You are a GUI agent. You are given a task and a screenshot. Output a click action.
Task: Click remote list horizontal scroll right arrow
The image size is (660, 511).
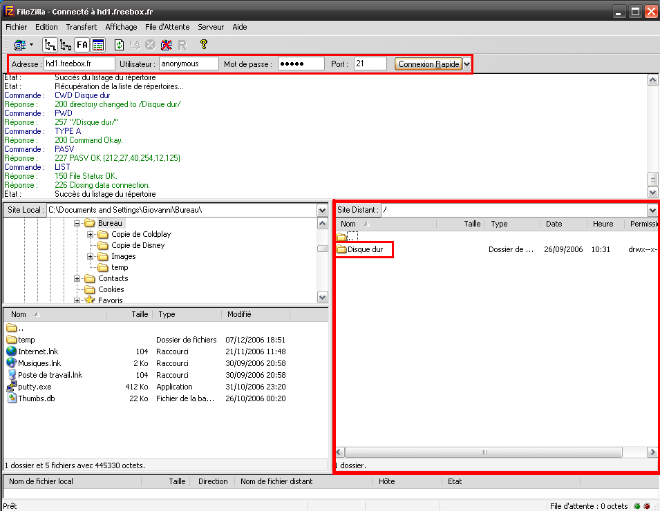(652, 452)
